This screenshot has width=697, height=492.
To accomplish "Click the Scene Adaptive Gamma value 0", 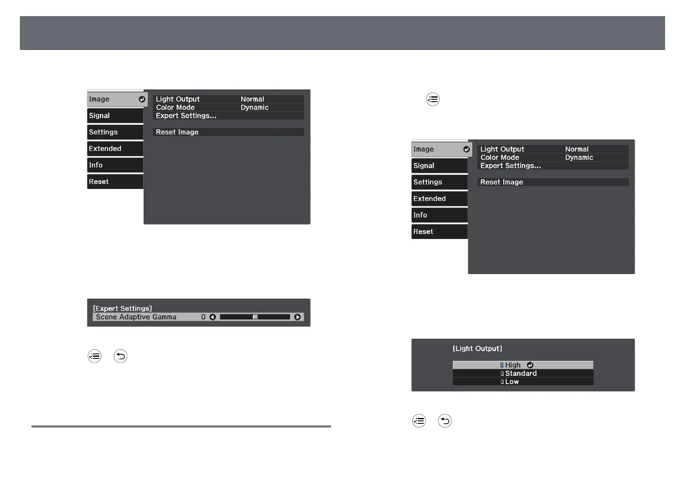I will (203, 317).
